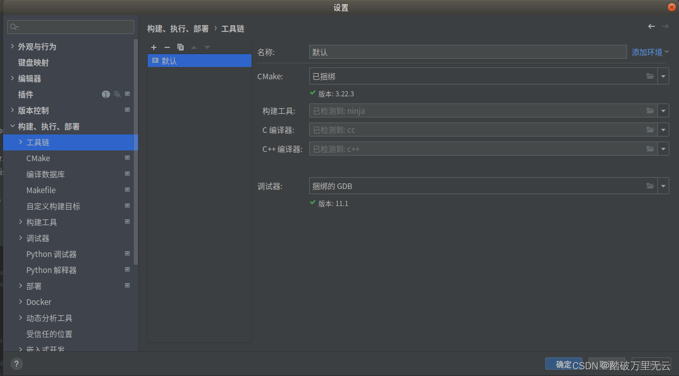Collapse 构建、执行、部署 tree node

click(x=12, y=126)
